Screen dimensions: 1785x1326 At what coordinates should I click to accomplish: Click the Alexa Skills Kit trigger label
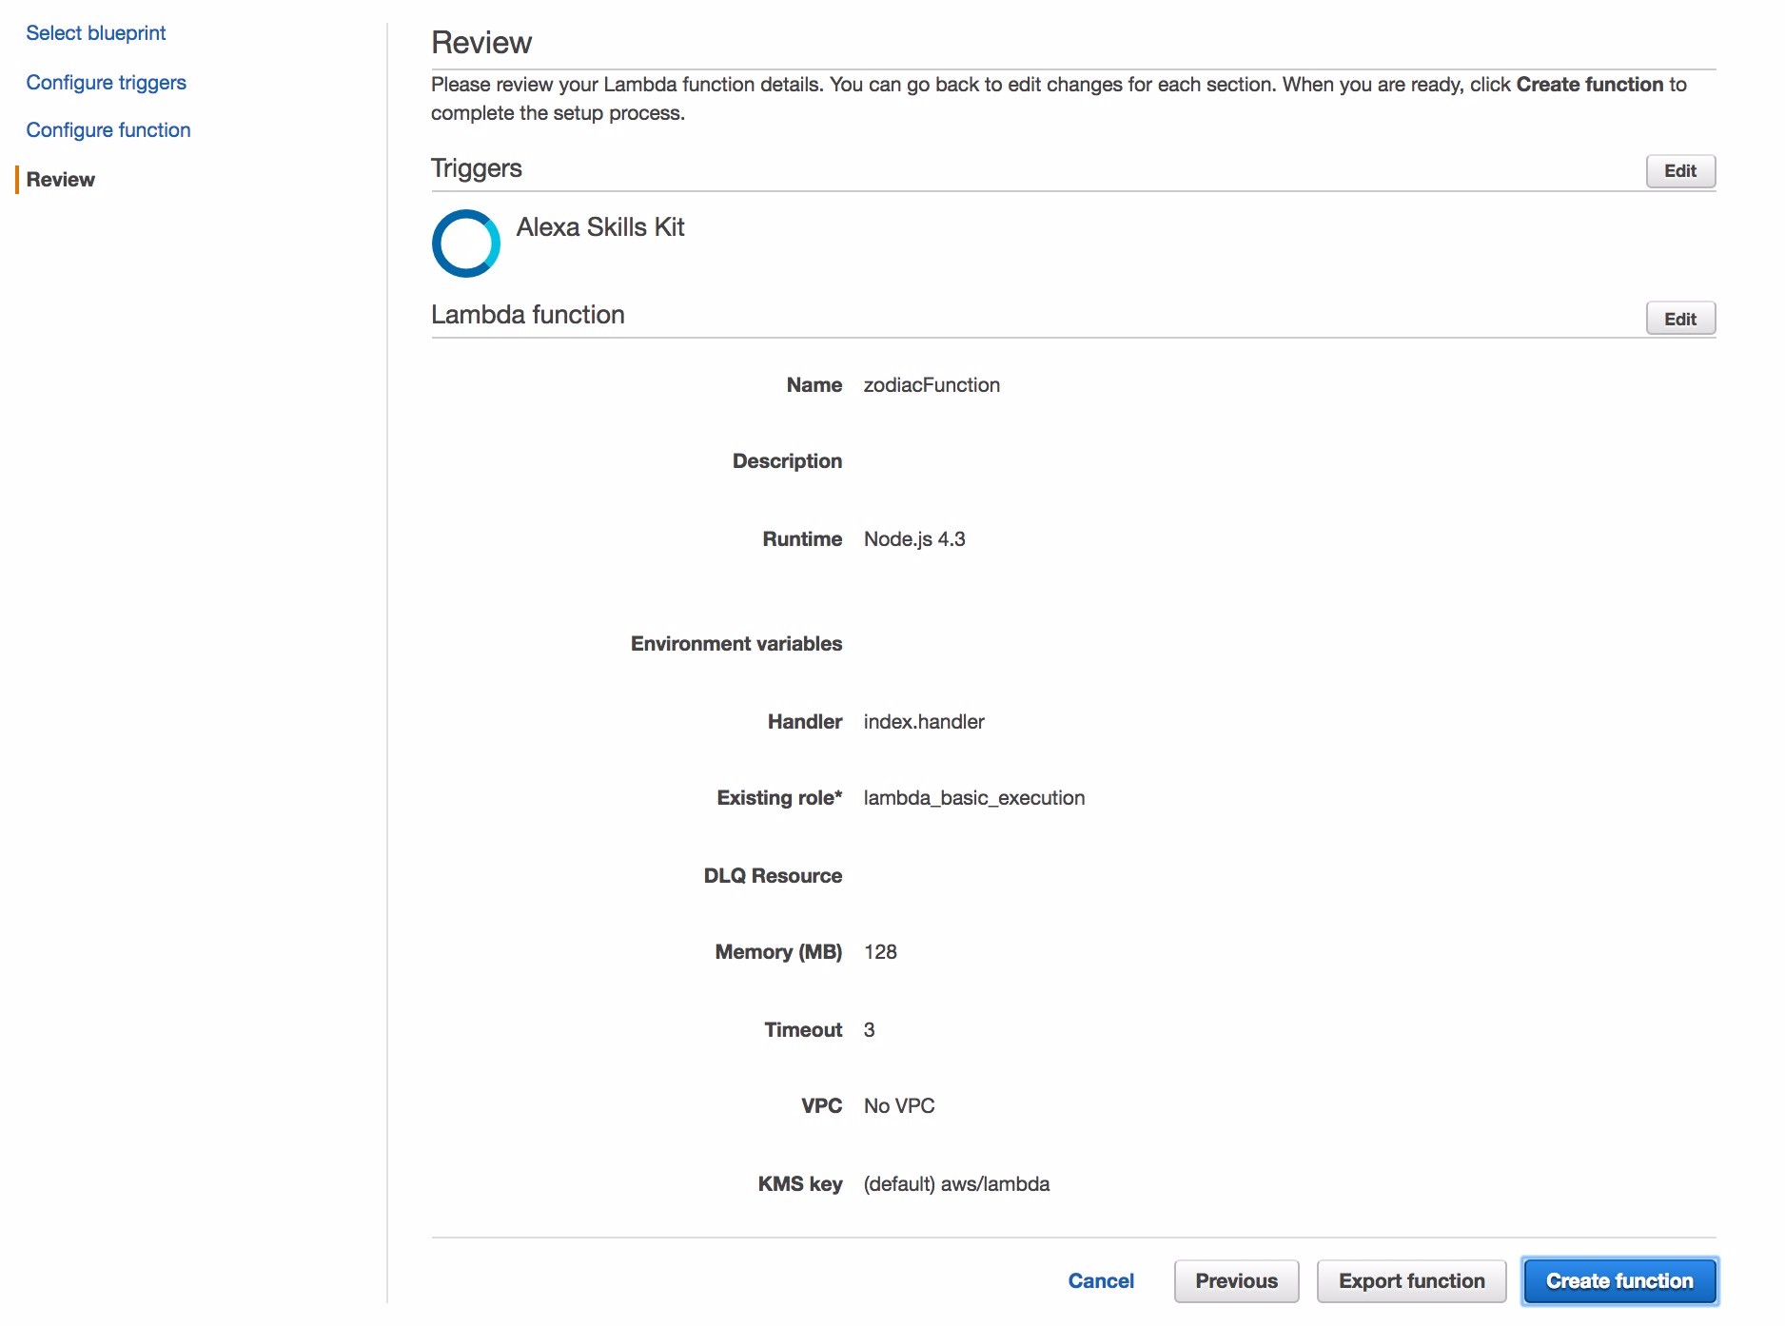pyautogui.click(x=600, y=227)
